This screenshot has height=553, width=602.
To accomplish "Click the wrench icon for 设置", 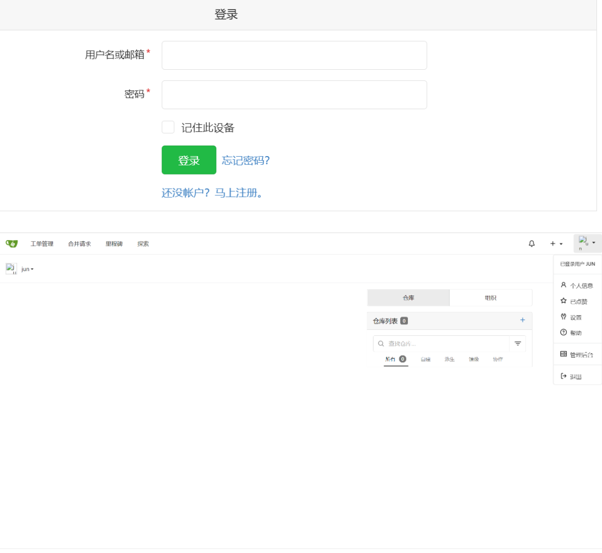I will pos(563,316).
